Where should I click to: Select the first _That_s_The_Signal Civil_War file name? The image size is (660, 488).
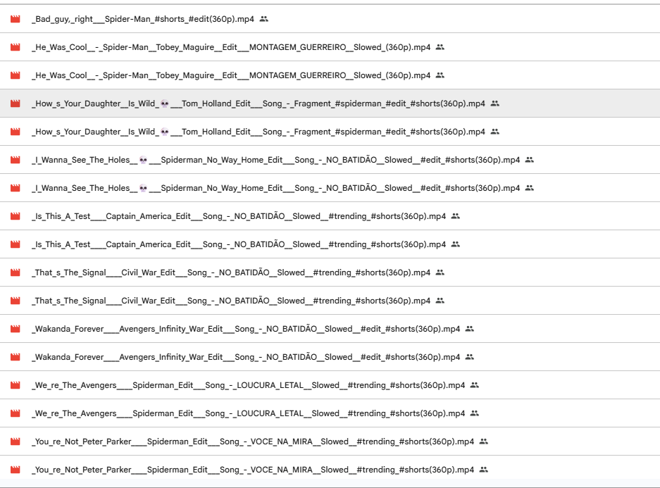pos(231,273)
